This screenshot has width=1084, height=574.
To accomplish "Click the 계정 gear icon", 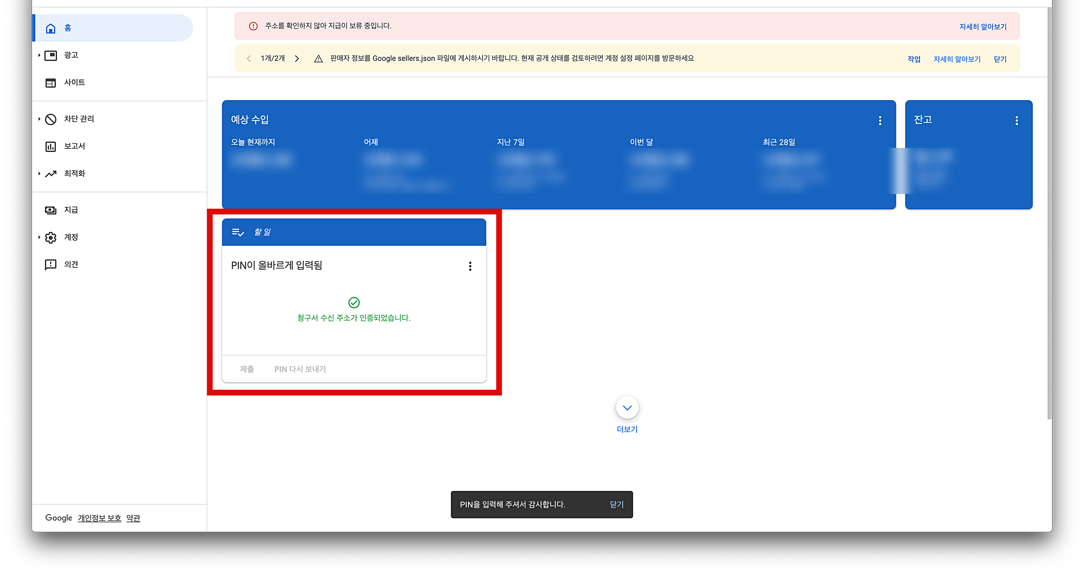I will tap(50, 238).
